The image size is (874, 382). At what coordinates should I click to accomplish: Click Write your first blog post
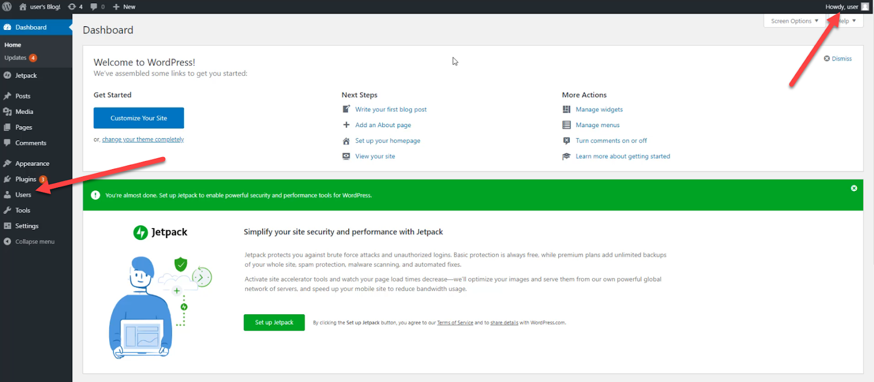[x=391, y=110]
